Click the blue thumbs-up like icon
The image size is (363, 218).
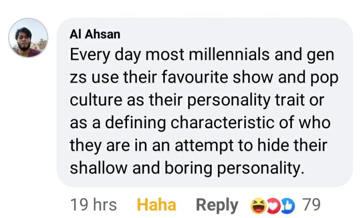point(288,206)
